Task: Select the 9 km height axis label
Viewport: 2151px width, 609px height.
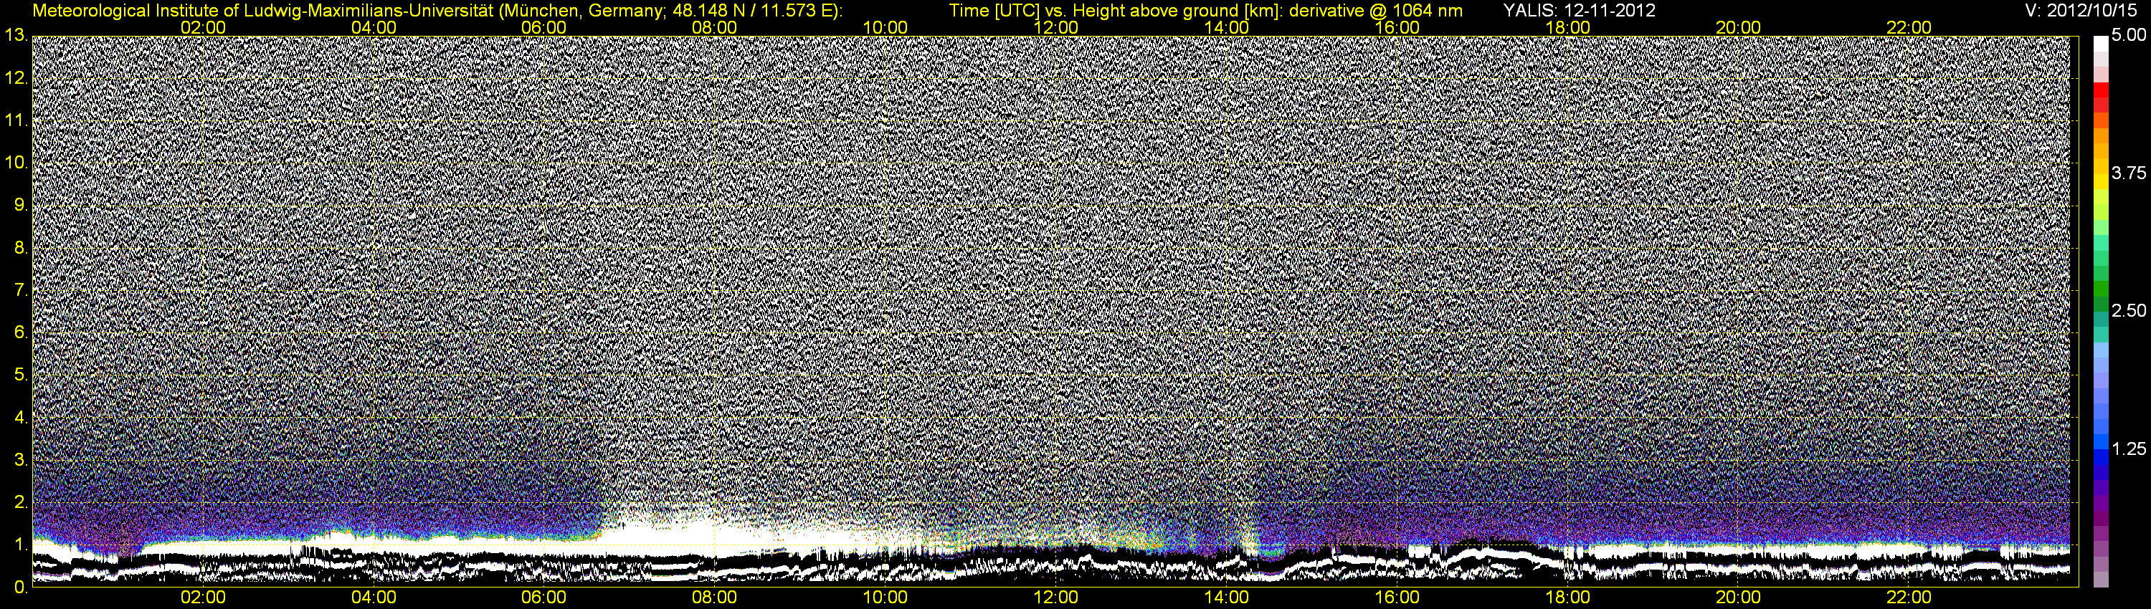Action: [x=21, y=205]
